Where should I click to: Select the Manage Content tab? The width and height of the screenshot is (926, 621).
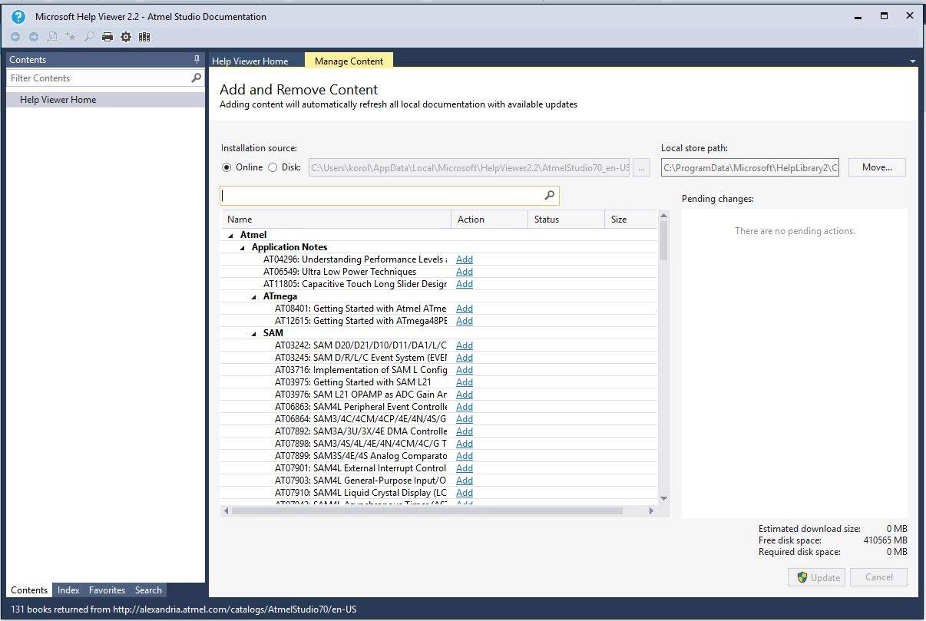click(x=349, y=61)
